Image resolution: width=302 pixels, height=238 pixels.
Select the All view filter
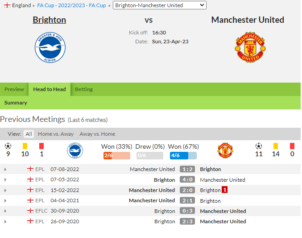[29, 134]
